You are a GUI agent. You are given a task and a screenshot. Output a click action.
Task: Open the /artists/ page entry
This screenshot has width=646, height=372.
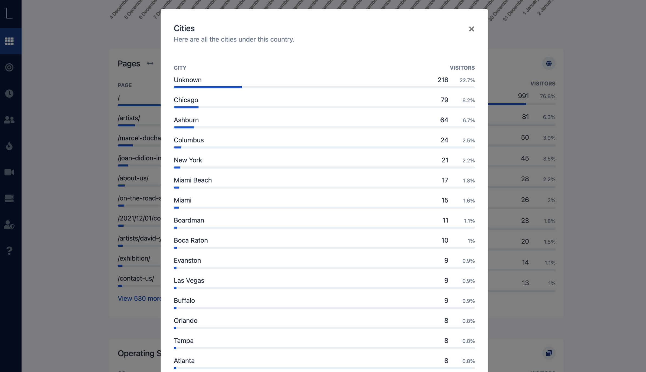click(x=129, y=118)
